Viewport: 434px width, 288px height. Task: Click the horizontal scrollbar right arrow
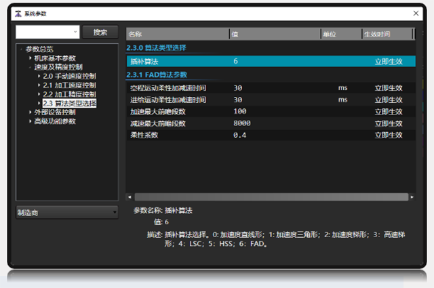(x=410, y=197)
